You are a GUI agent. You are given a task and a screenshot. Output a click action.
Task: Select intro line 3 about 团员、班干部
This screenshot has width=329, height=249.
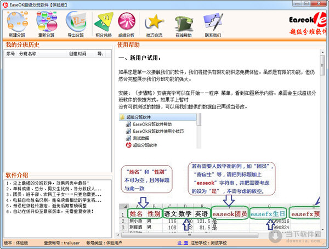tap(54, 194)
